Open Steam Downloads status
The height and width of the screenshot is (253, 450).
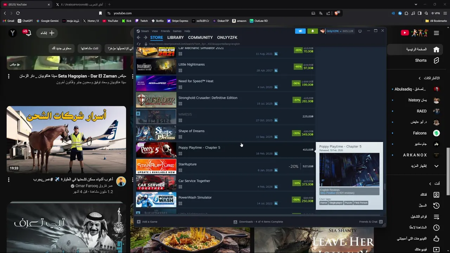[x=258, y=222]
